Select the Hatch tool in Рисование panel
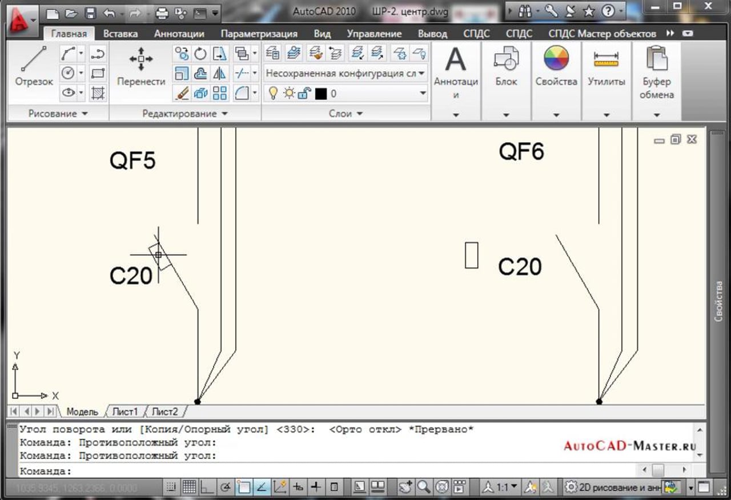The width and height of the screenshot is (731, 500). tap(98, 92)
